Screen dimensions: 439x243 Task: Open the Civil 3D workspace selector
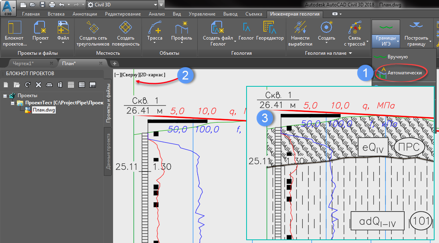coord(122,4)
